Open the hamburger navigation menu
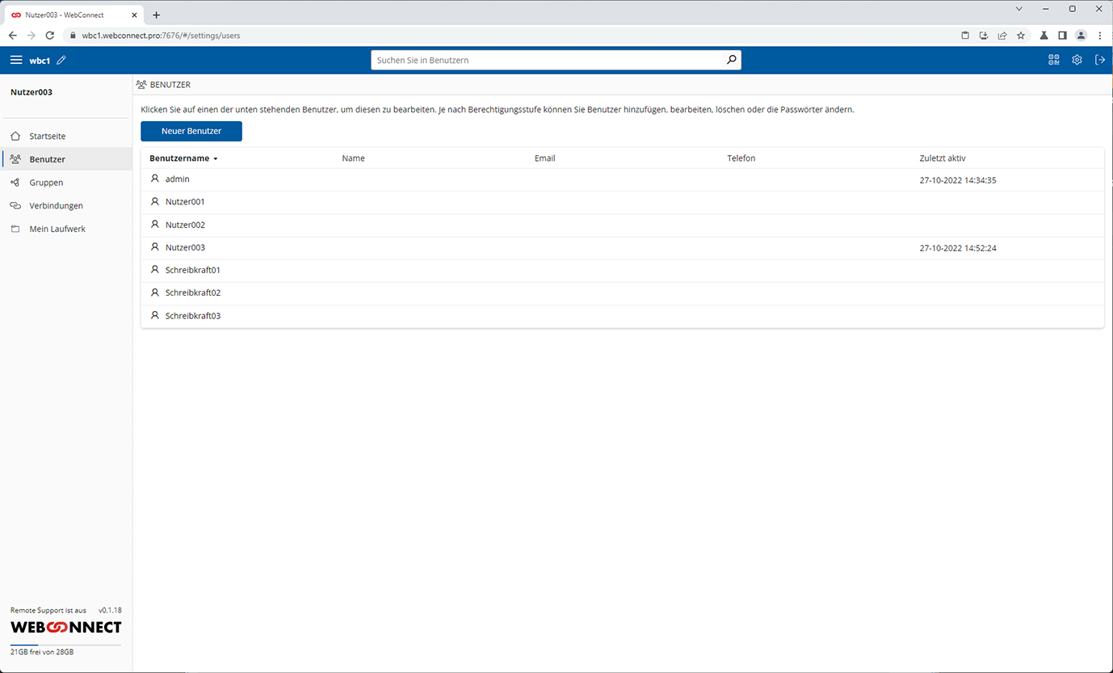Viewport: 1113px width, 673px height. coord(16,59)
